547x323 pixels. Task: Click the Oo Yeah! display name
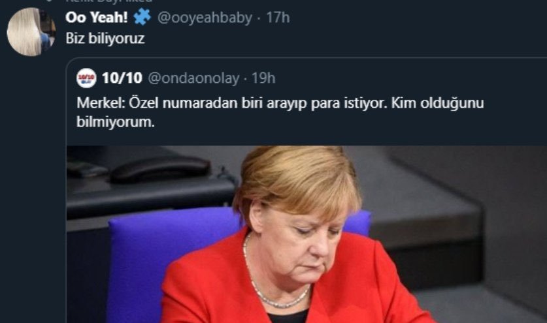(x=97, y=18)
